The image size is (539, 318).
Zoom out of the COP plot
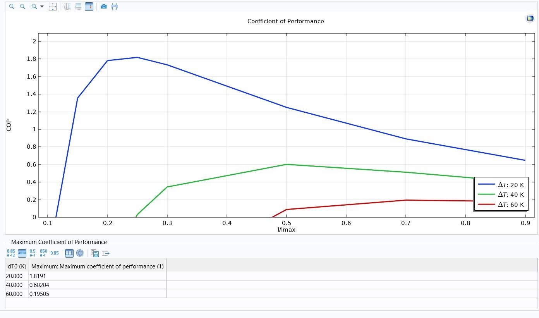click(22, 7)
